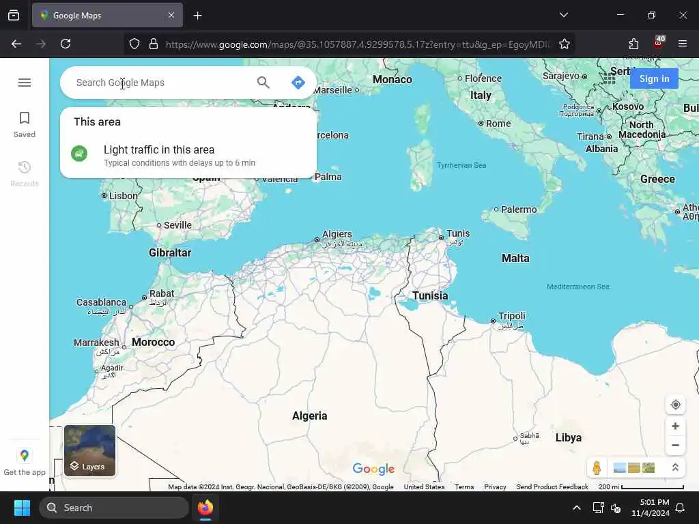Click the Sign in button
This screenshot has width=699, height=524.
point(654,79)
